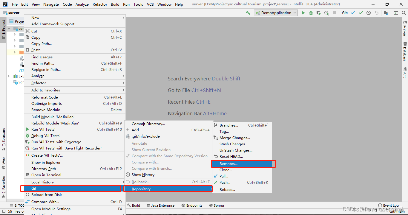Choose Pull... in Repository submenu

[242, 176]
